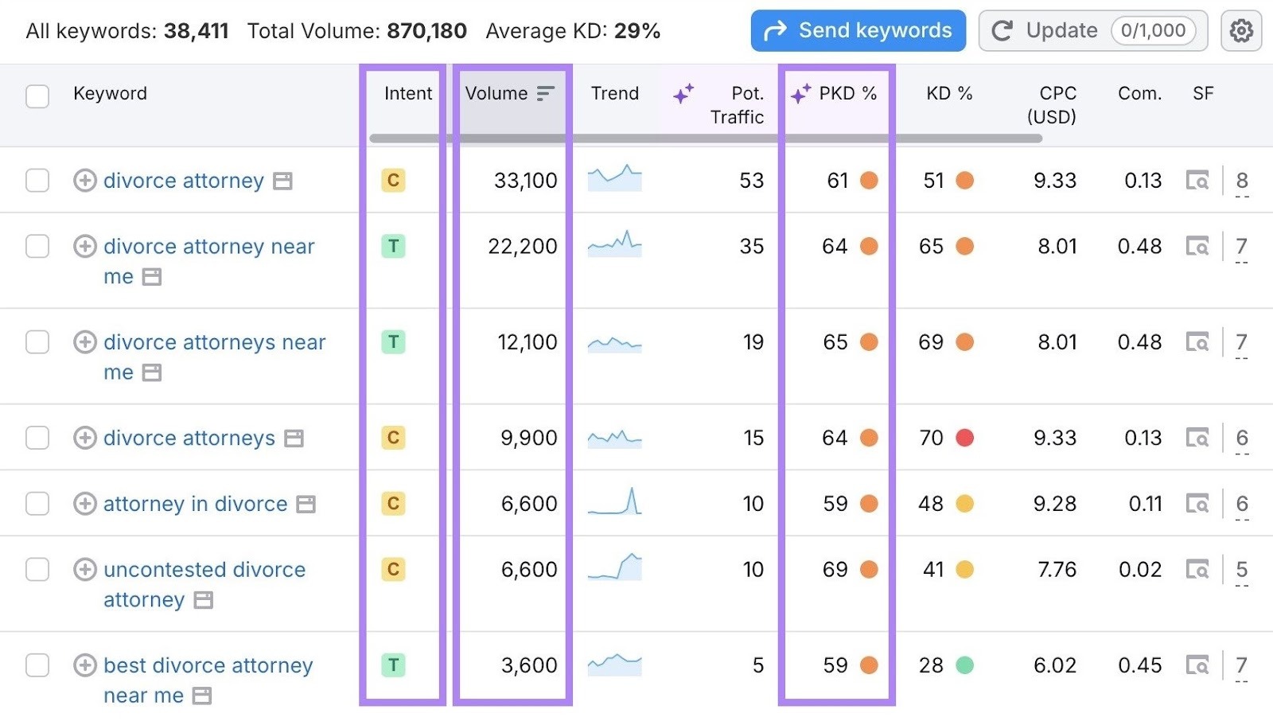Expand the attorney in divorce keyword group

(84, 504)
